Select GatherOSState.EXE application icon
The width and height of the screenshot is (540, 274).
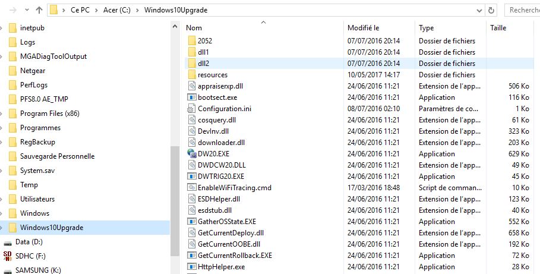[191, 221]
